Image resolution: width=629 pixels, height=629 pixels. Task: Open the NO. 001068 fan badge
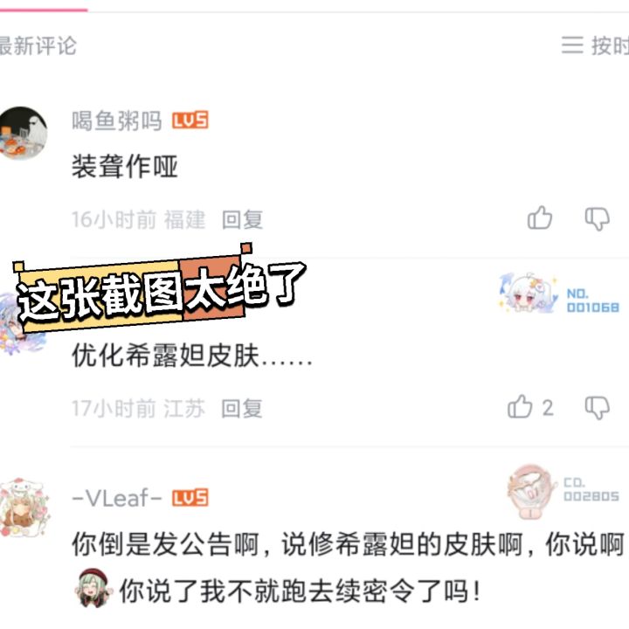[559, 294]
